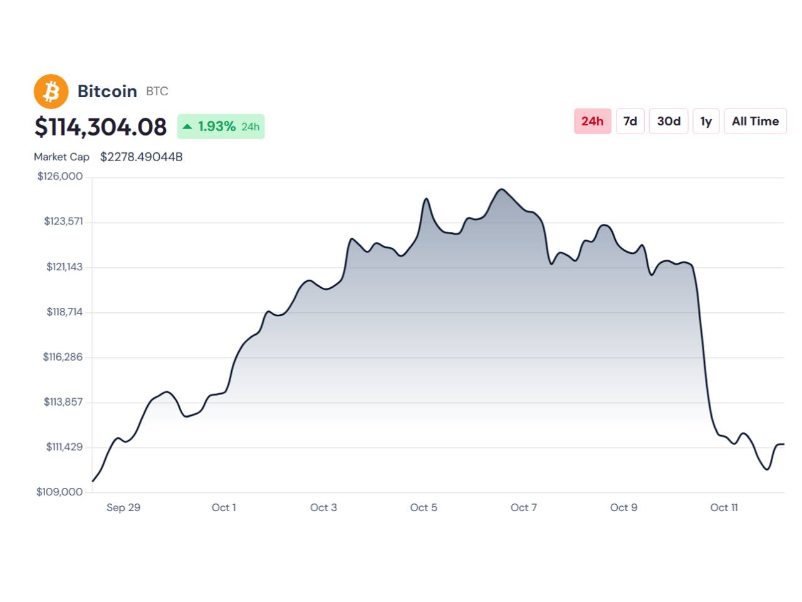Choose the 1y time range
Image resolution: width=802 pixels, height=602 pixels.
tap(706, 121)
